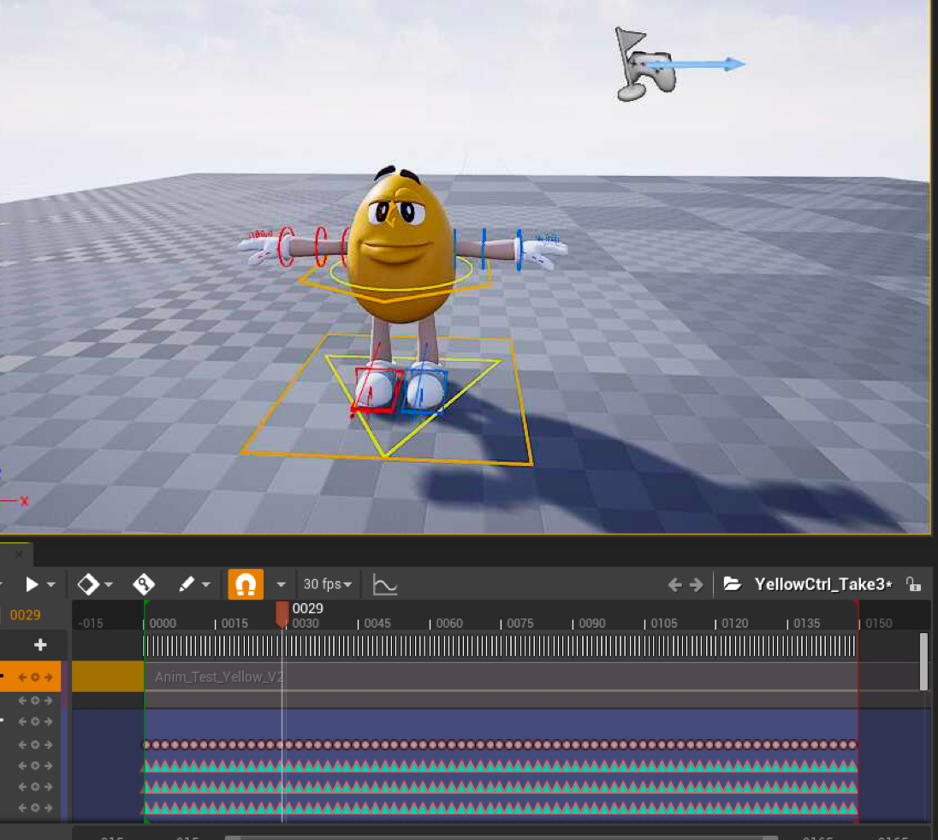Next key arrow on middle teal-triangle track row
The height and width of the screenshot is (840, 938).
click(x=49, y=787)
